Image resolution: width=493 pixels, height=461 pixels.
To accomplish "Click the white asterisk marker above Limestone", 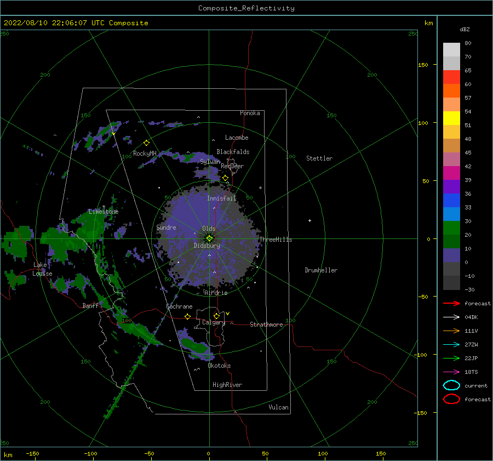I will point(104,207).
